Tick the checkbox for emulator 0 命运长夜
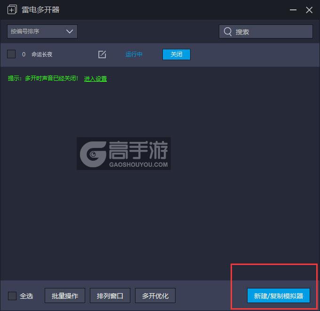320x311 pixels. pyautogui.click(x=11, y=54)
